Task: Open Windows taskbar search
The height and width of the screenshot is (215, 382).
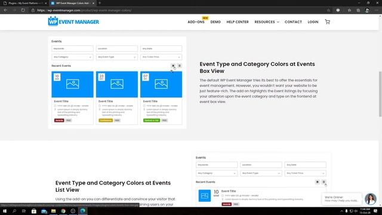Action: pyautogui.click(x=14, y=211)
